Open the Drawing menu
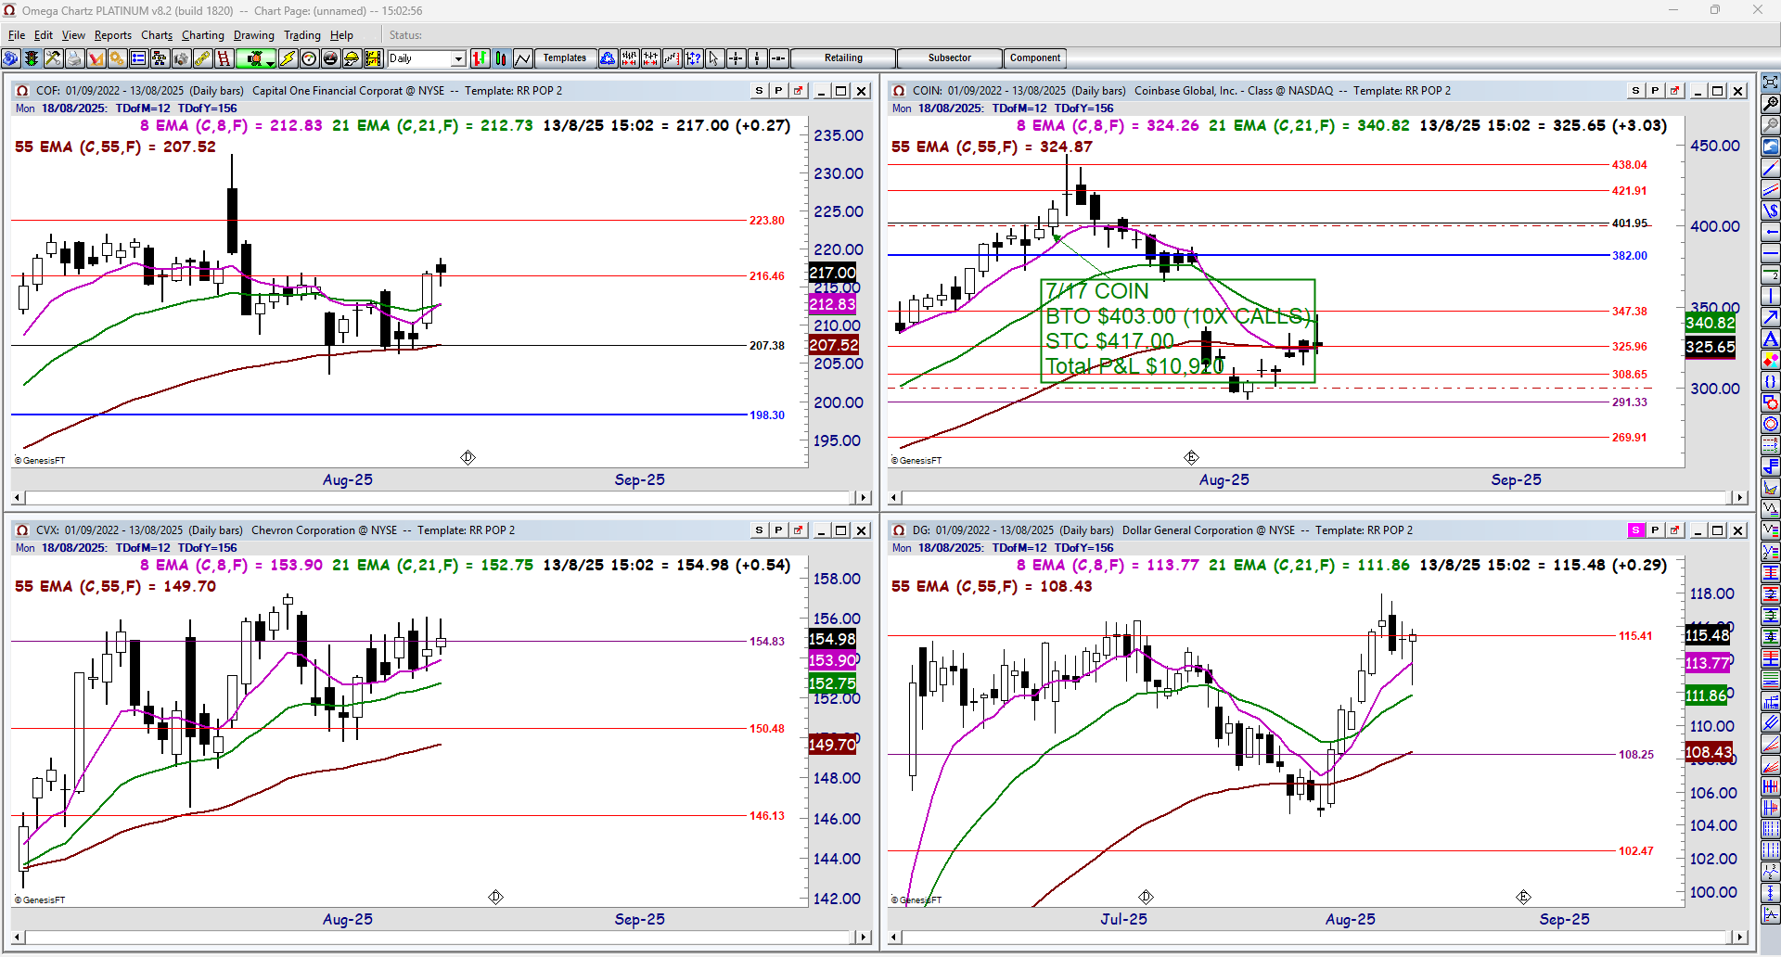Image resolution: width=1781 pixels, height=957 pixels. coord(254,35)
